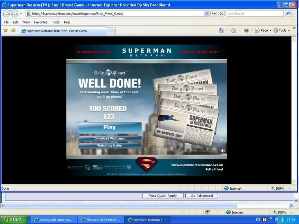Click Add to Favorites star-plus icon
The width and height of the screenshot is (299, 224).
(x=13, y=30)
